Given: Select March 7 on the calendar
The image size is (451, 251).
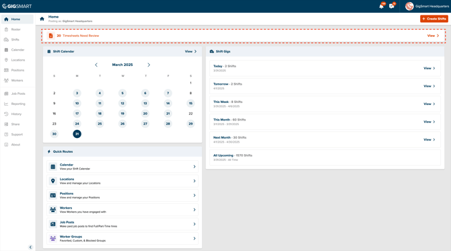Looking at the screenshot, I should pyautogui.click(x=168, y=93).
